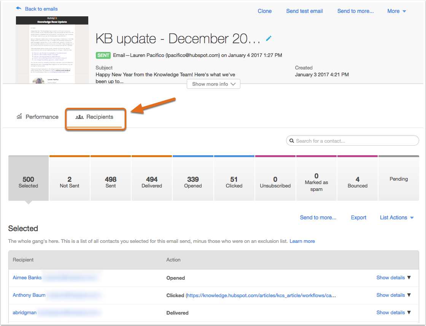Click the email title KB update - December
Viewport: 426px width, 326px height.
coord(178,38)
